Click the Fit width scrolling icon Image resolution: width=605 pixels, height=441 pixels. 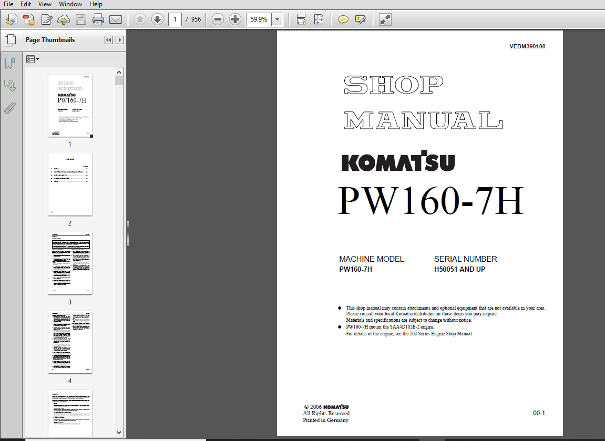pyautogui.click(x=301, y=19)
